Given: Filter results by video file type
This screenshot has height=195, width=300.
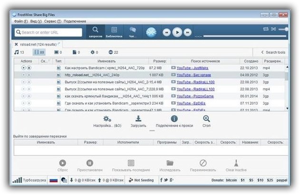Looking at the screenshot, I should click(x=39, y=52).
